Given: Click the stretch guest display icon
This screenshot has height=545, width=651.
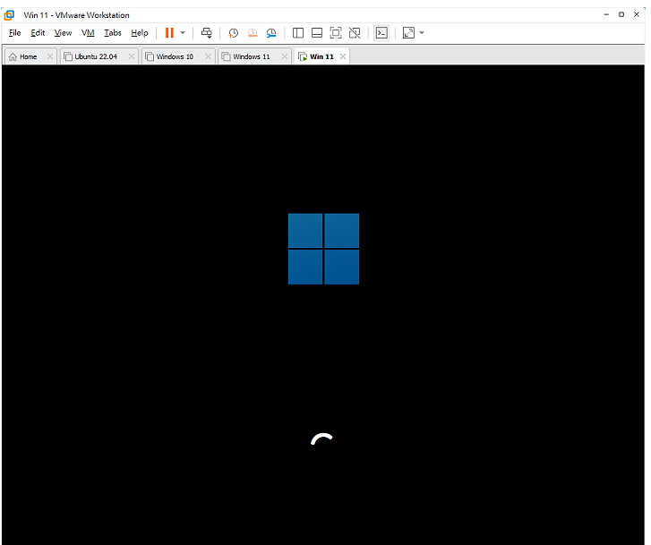Looking at the screenshot, I should click(x=408, y=33).
